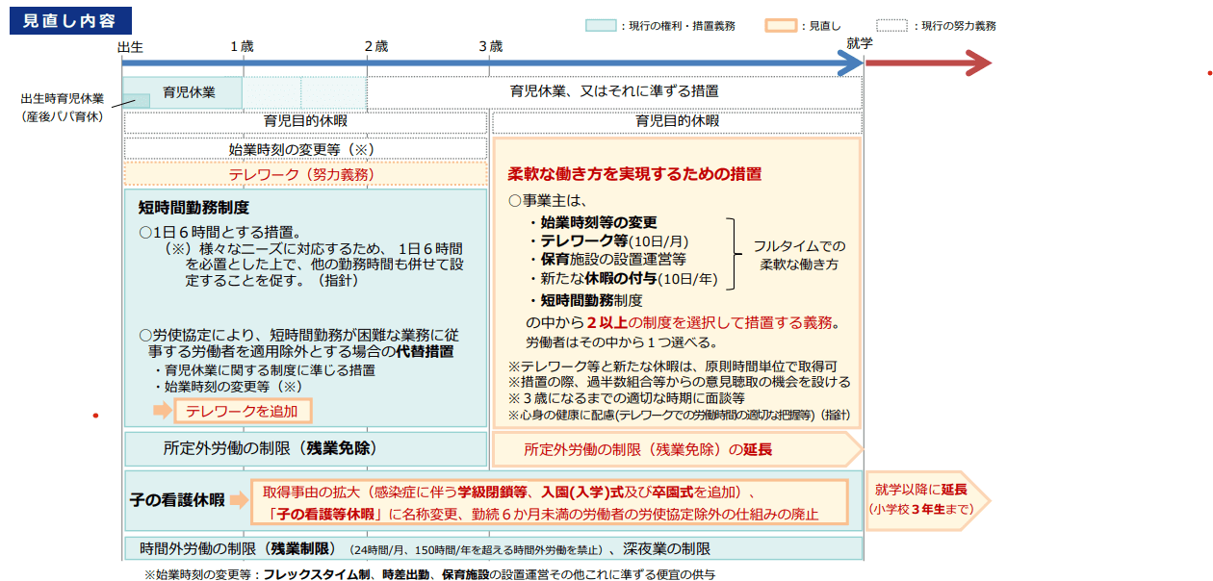Click the note ※措置の際、過半数組合等からの意見聴取の機会を設ける
This screenshot has height=581, width=1213.
[x=679, y=382]
